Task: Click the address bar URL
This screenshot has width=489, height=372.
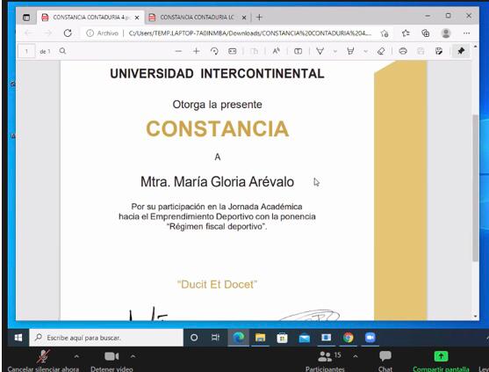Action: 250,33
